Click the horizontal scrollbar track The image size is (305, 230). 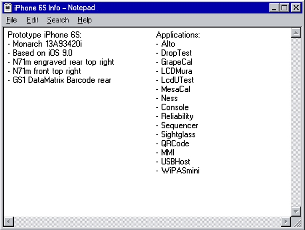(148, 222)
